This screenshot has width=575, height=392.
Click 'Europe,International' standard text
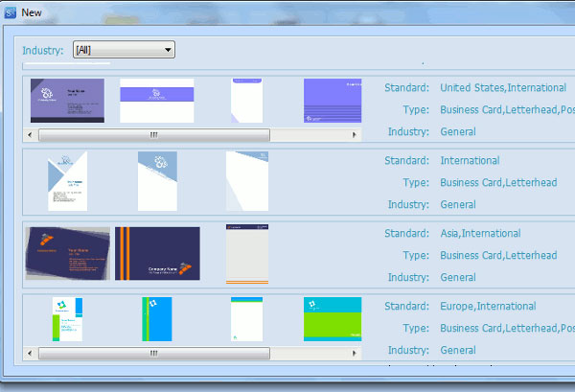(x=488, y=306)
